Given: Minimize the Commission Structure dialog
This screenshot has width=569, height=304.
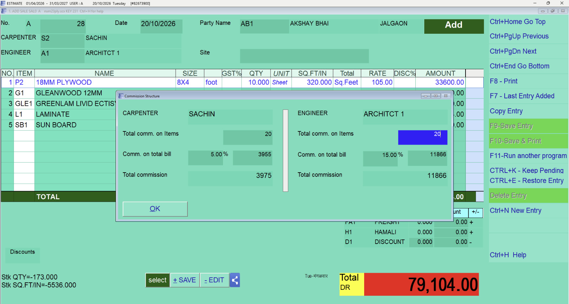Looking at the screenshot, I should (x=426, y=96).
